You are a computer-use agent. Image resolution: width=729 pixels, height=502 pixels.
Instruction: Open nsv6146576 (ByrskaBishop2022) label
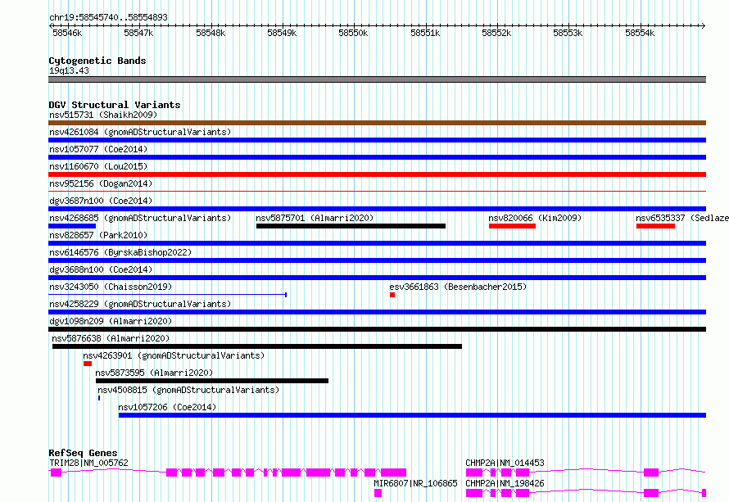(120, 252)
